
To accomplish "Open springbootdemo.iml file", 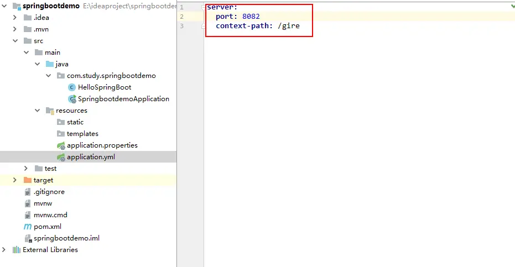I will tap(66, 238).
